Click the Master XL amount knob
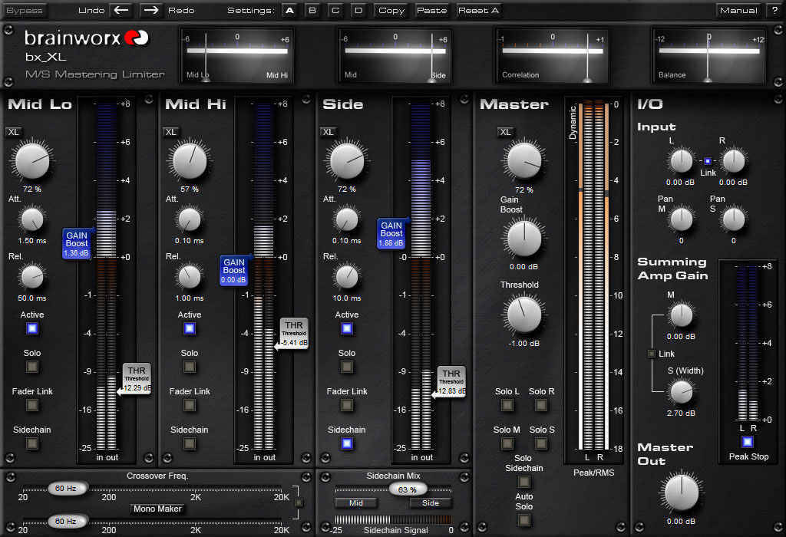 click(523, 161)
